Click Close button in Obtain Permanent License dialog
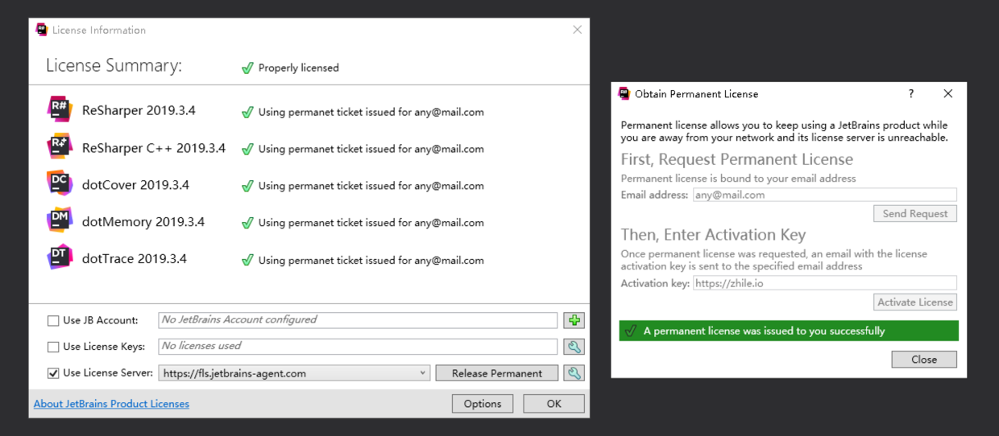The width and height of the screenshot is (999, 436). pyautogui.click(x=924, y=360)
